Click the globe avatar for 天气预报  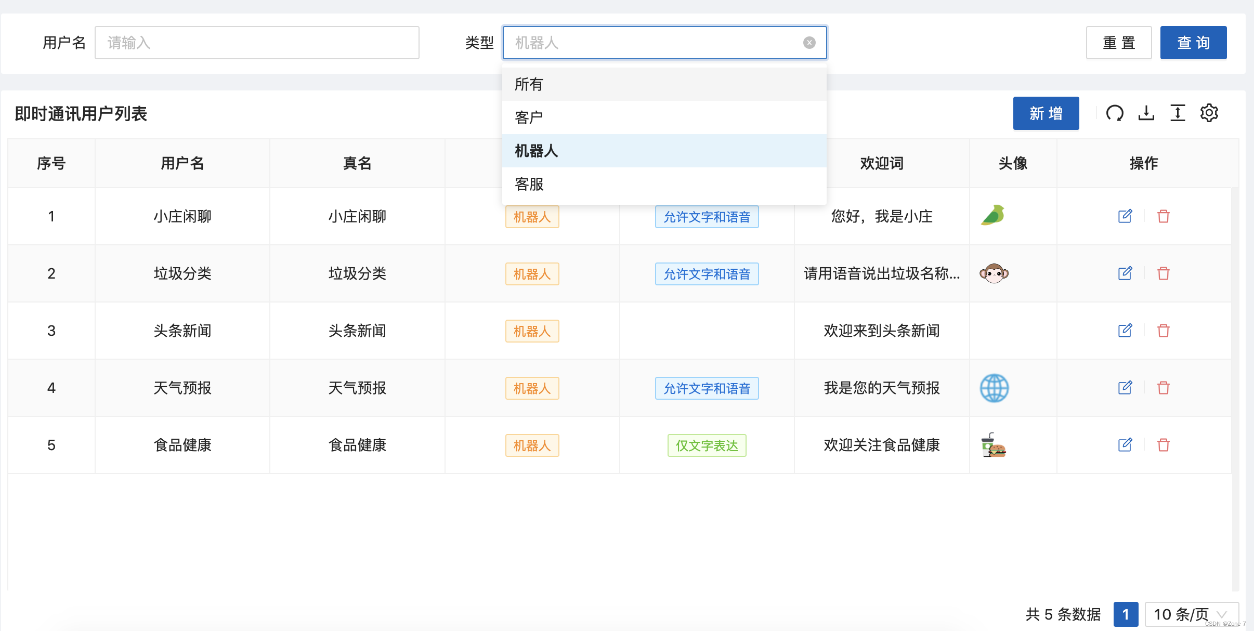994,388
